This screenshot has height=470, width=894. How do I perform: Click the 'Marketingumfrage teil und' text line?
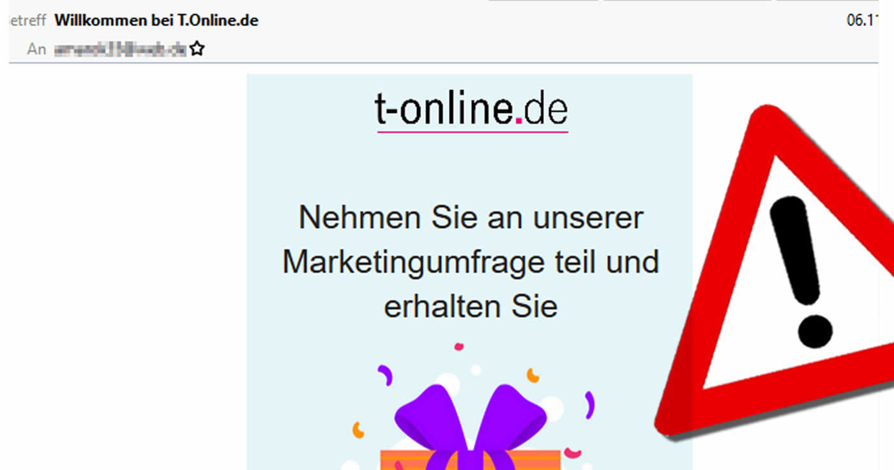471,262
